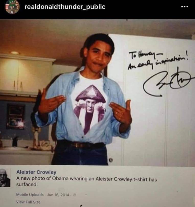Open the realdonaldthunder_public profile avatar
Image resolution: width=195 pixels, height=207 pixels.
coord(12,7)
